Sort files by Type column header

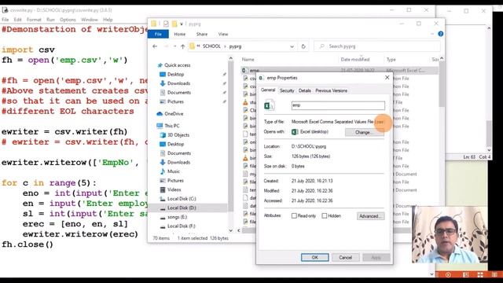(x=391, y=60)
